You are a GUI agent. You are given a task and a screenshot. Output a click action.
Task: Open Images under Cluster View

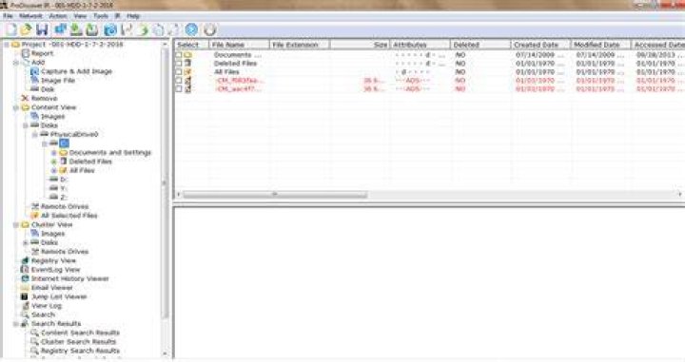point(52,234)
